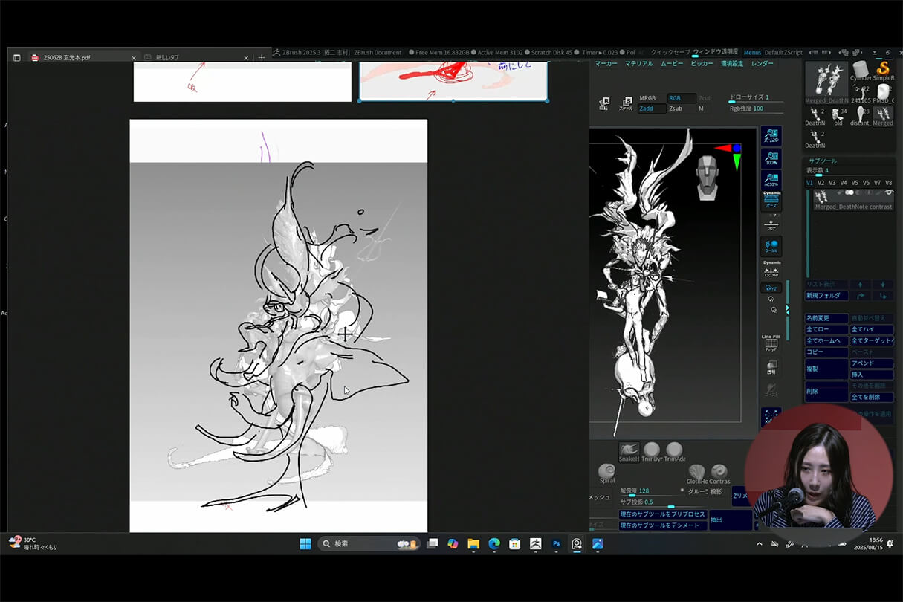Click the 100% actual size icon
The image size is (903, 602).
(771, 158)
